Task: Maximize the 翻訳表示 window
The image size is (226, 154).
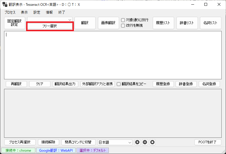Action: pos(206,4)
